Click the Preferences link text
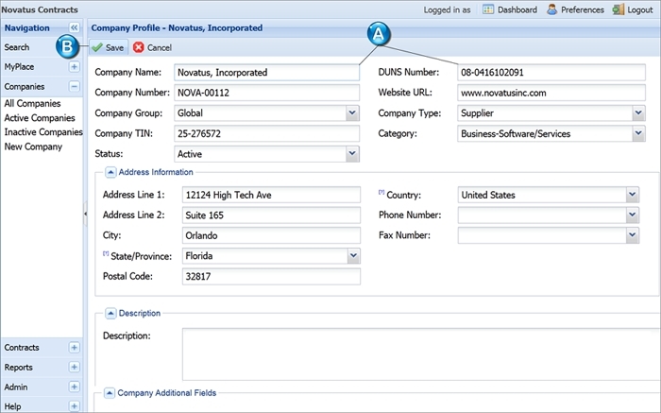 tap(583, 9)
